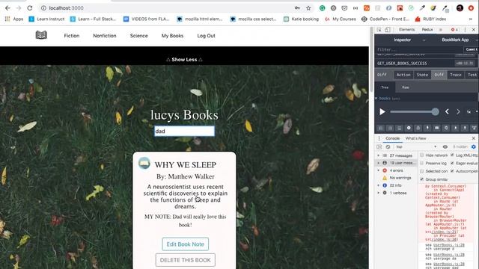Click the Redux import state icon
The height and width of the screenshot is (269, 479).
click(x=456, y=128)
